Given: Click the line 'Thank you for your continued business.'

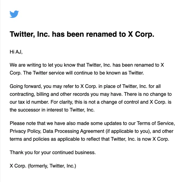Looking at the screenshot, I should tap(53, 153).
